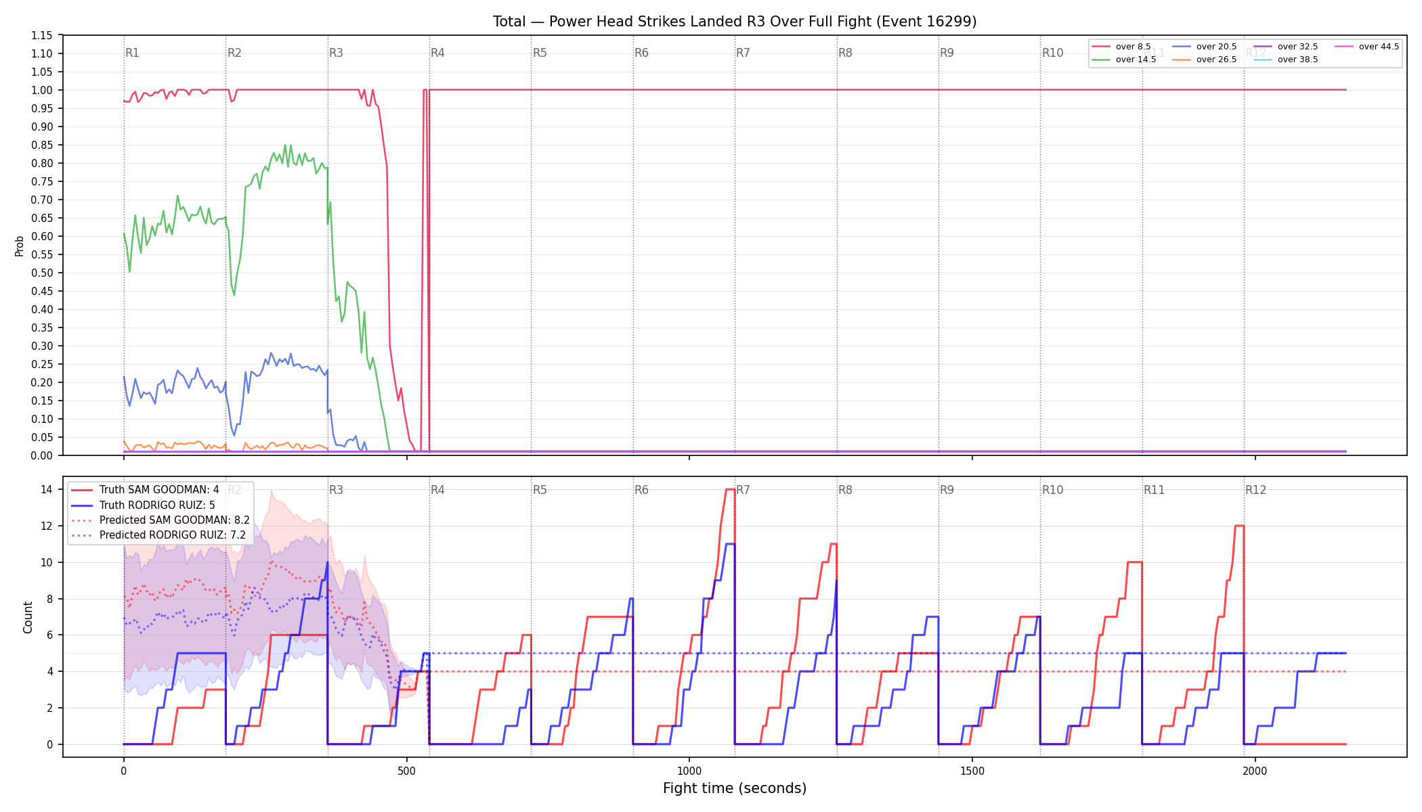Image resolution: width=1422 pixels, height=812 pixels.
Task: Click the R1 round label in top chart
Action: point(132,53)
